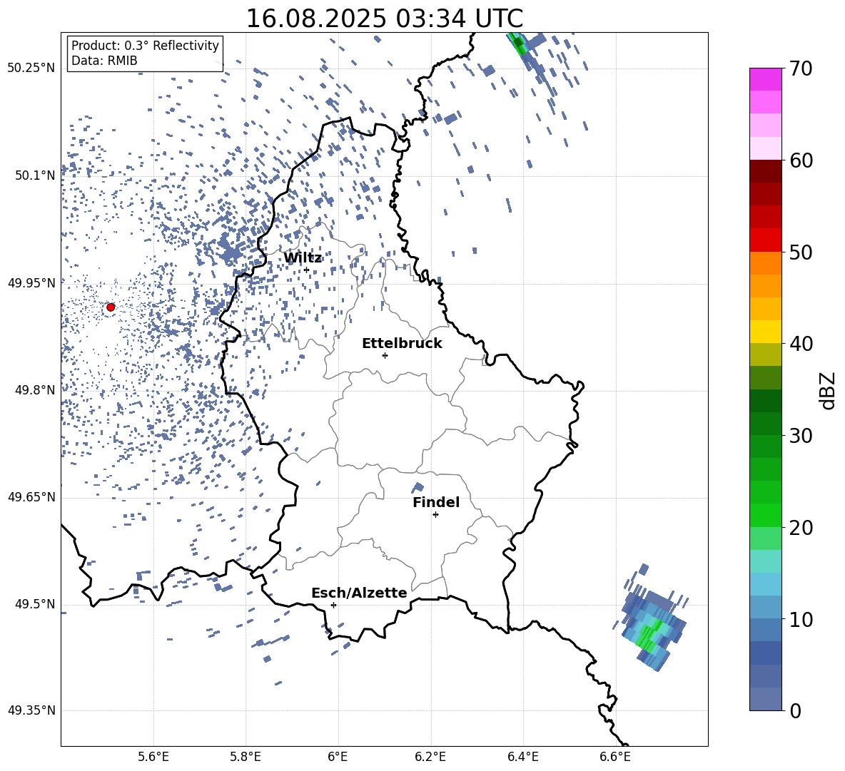This screenshot has width=845, height=771.
Task: Click the 49.95°N latitude label
Action: 31,282
